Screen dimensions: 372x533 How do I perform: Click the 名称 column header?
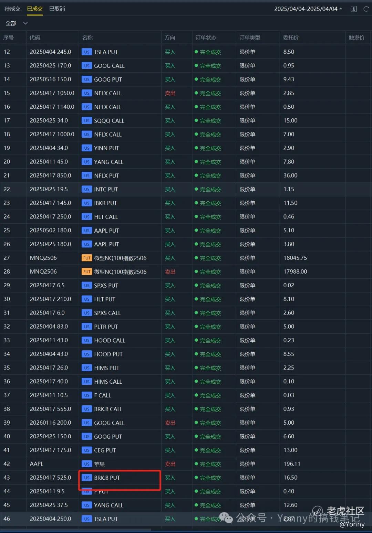point(87,38)
